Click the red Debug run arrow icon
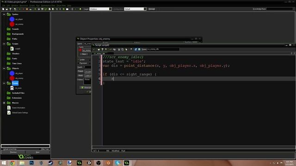 [23, 9]
